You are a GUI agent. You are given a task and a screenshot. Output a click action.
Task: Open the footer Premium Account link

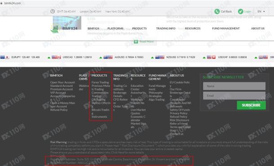pyautogui.click(x=62, y=89)
